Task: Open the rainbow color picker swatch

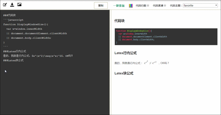Action: [x=131, y=6]
